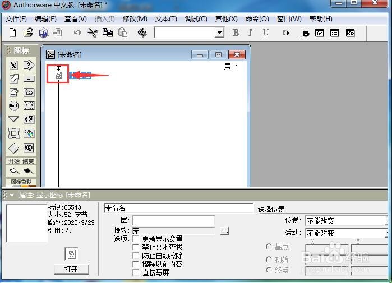
Task: Enable 禁止文本查找 checkbox
Action: [136, 247]
